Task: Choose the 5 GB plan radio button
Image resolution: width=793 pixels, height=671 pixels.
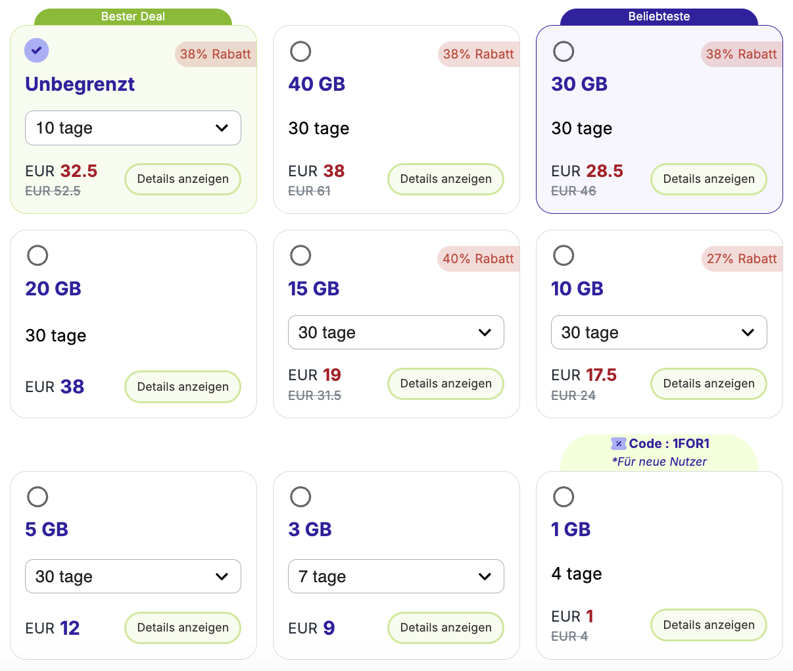Action: point(37,497)
